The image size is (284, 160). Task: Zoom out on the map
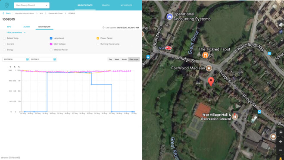point(281,150)
